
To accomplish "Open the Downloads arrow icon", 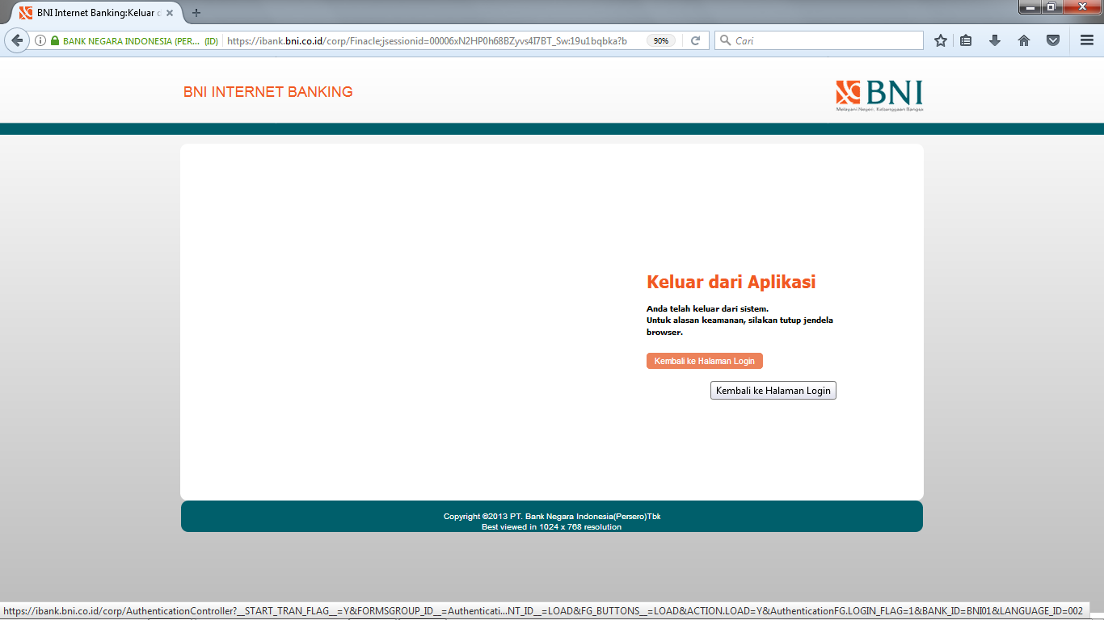I will point(995,40).
